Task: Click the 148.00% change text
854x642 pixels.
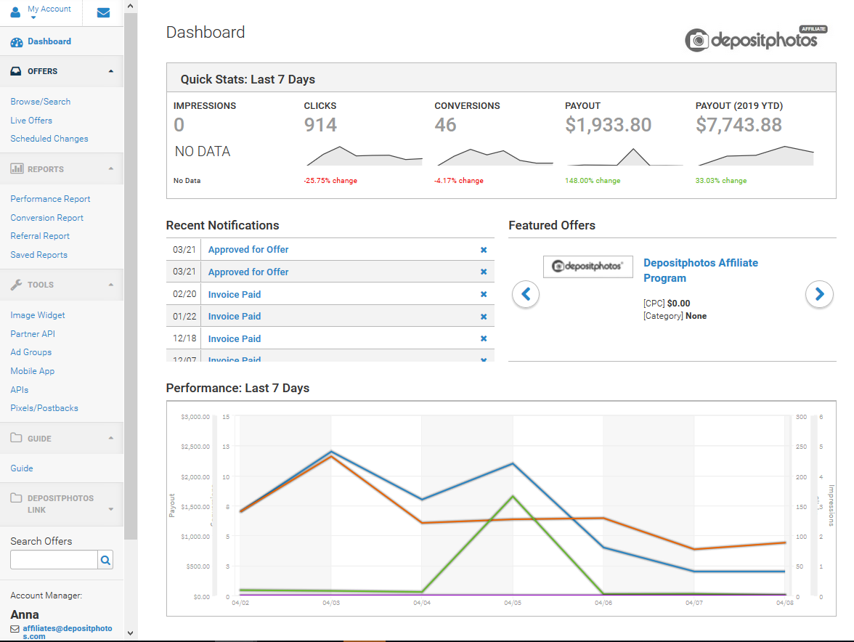Action: click(x=593, y=181)
